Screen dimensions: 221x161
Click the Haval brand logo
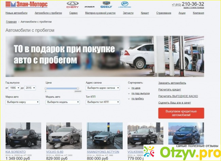click(x=89, y=6)
